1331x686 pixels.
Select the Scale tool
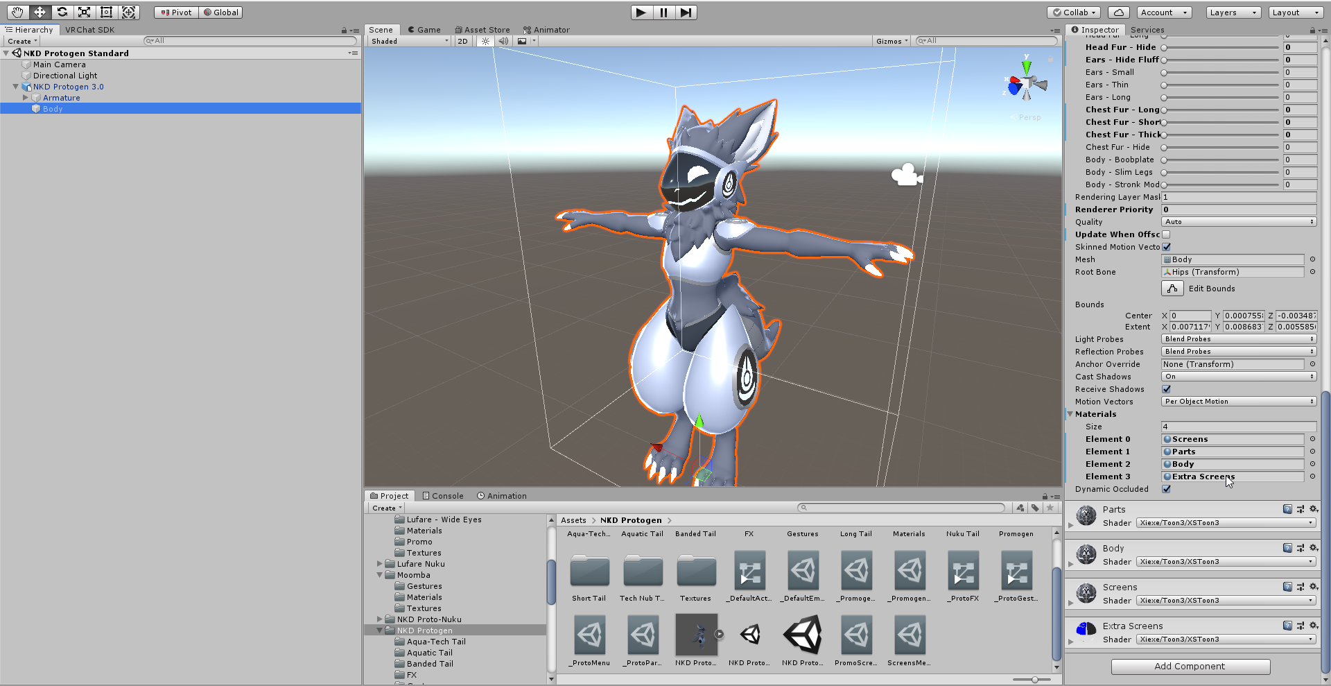point(84,12)
